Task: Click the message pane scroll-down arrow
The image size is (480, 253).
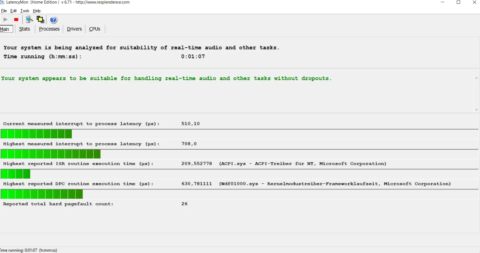Action: click(476, 109)
